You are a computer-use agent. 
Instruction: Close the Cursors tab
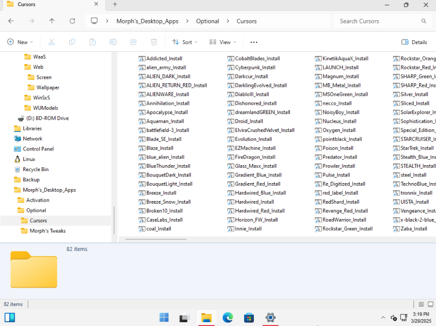coord(96,4)
